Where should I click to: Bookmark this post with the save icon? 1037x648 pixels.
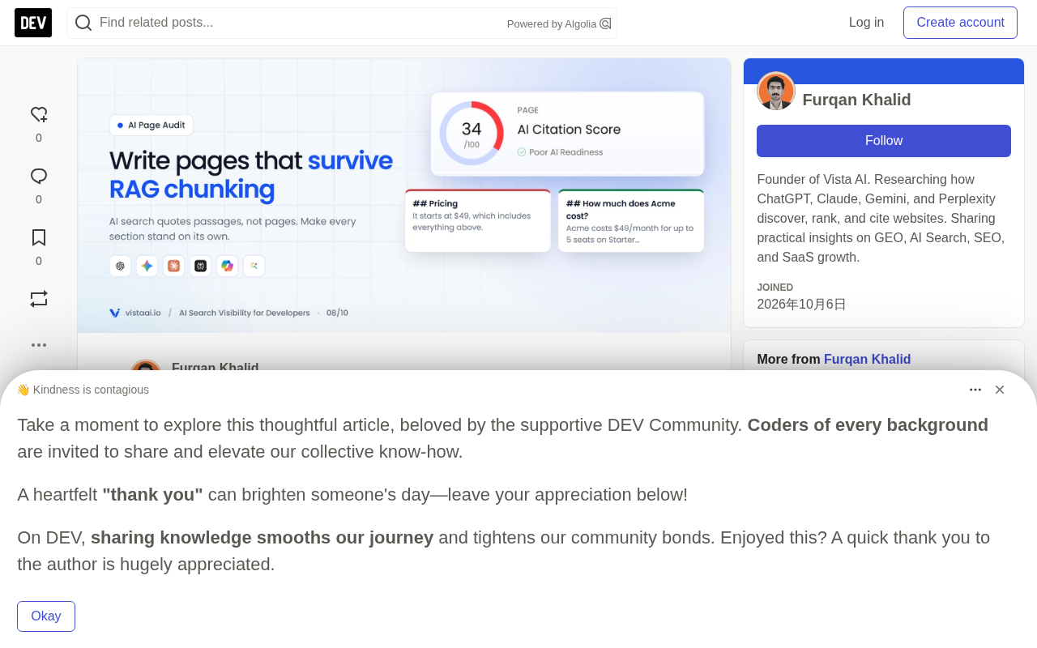tap(39, 237)
